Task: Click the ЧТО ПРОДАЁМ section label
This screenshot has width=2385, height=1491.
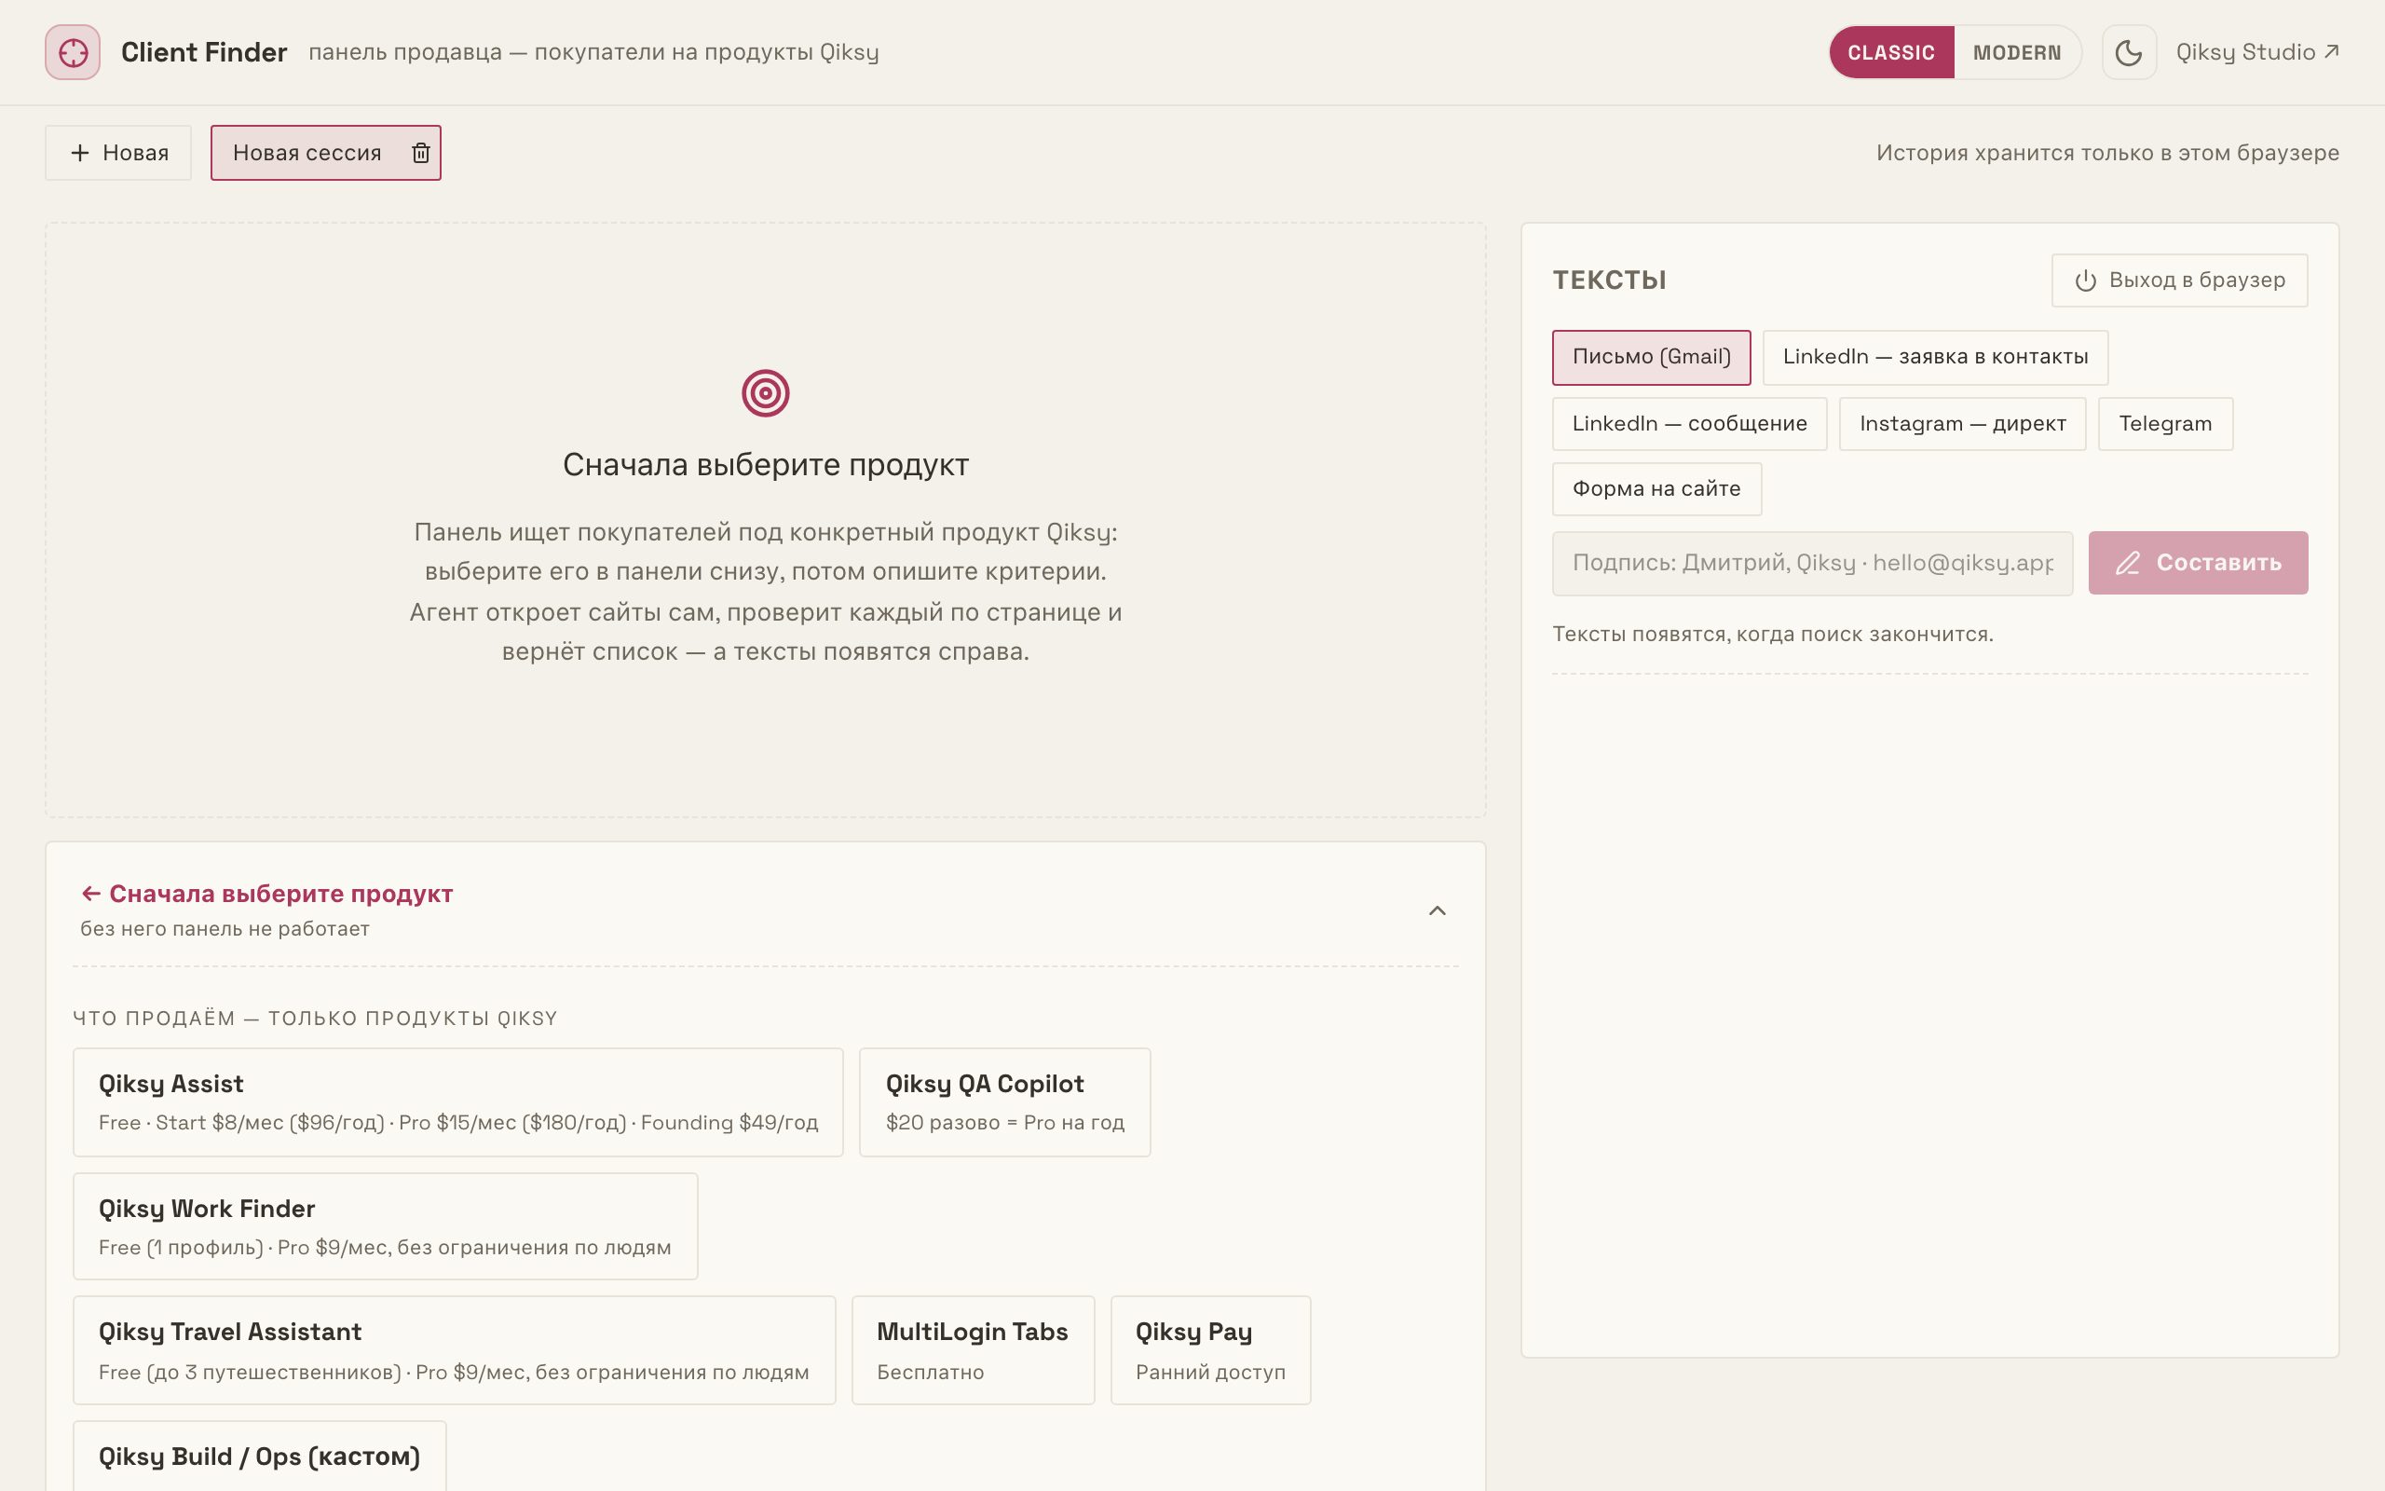Action: point(316,1018)
